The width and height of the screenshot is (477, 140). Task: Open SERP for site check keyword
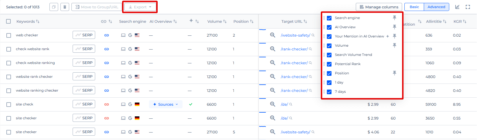coord(84,104)
